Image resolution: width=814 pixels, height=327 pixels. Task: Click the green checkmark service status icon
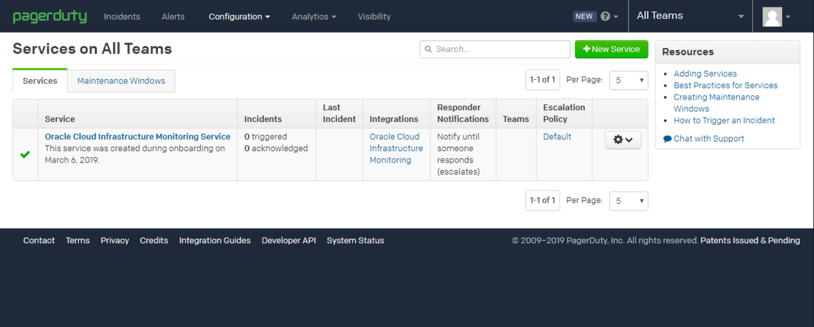click(25, 154)
